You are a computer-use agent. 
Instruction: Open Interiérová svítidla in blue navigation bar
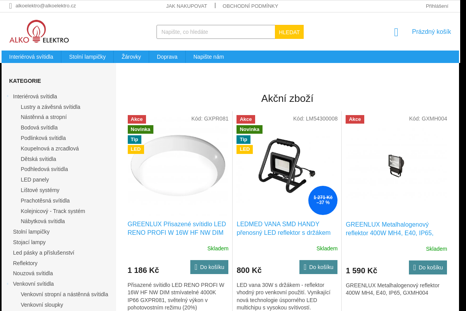[31, 57]
